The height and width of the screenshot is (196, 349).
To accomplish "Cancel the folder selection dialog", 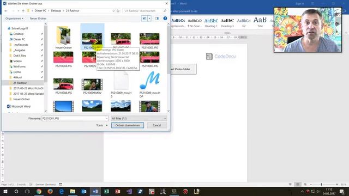I will [157, 125].
